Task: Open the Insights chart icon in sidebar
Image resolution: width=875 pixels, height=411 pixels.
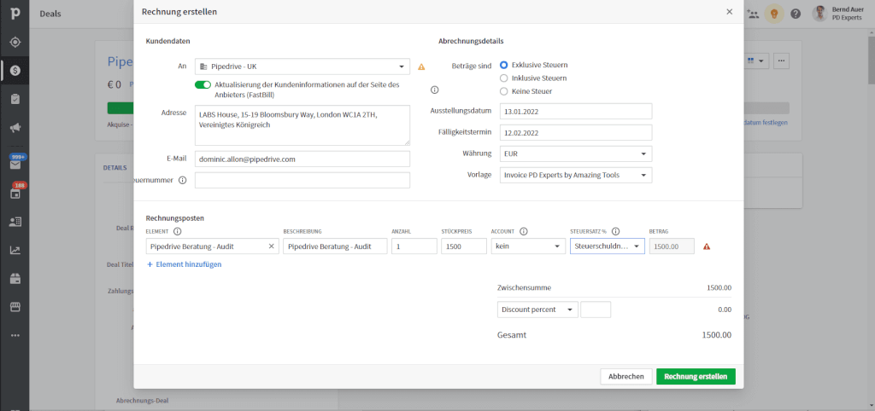Action: coord(15,250)
